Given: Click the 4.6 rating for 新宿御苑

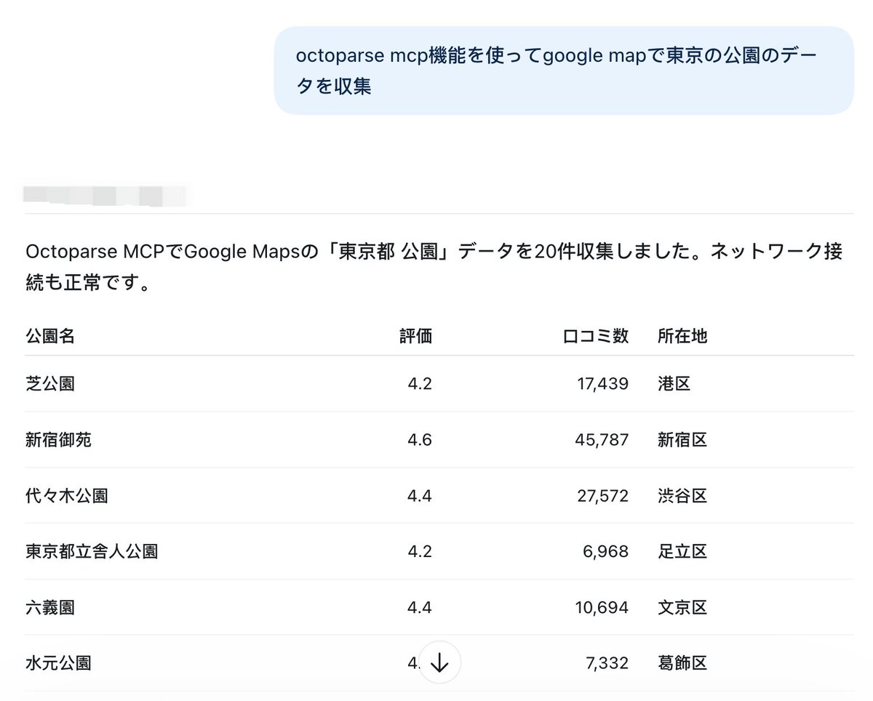Looking at the screenshot, I should 419,439.
